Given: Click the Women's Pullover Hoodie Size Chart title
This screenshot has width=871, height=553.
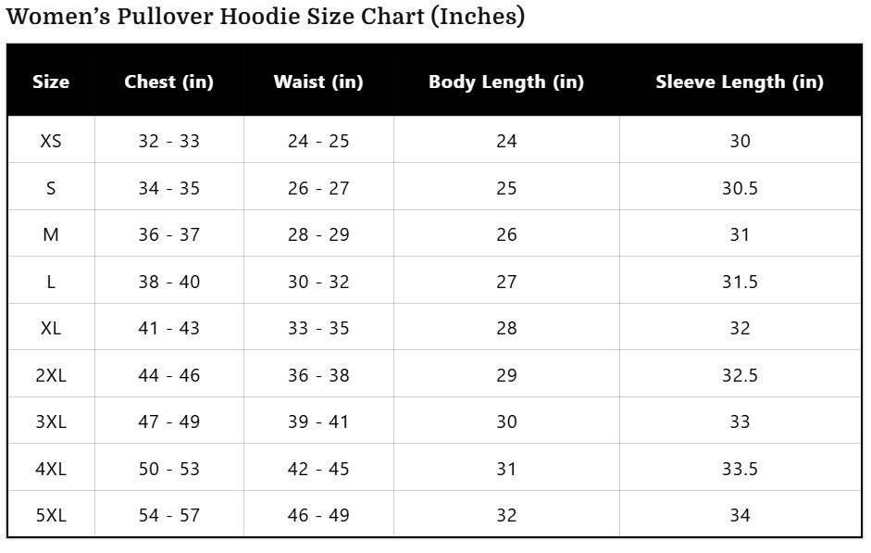Looking at the screenshot, I should pyautogui.click(x=266, y=17).
